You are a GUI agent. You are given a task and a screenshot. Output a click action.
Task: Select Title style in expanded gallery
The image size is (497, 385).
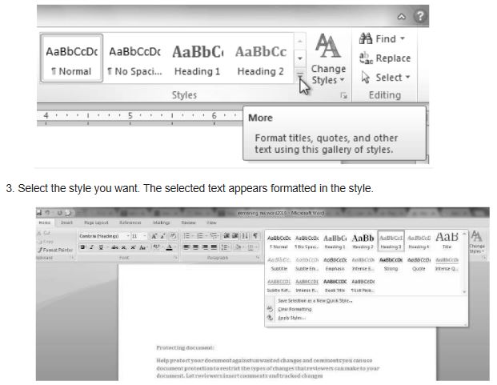(x=447, y=242)
